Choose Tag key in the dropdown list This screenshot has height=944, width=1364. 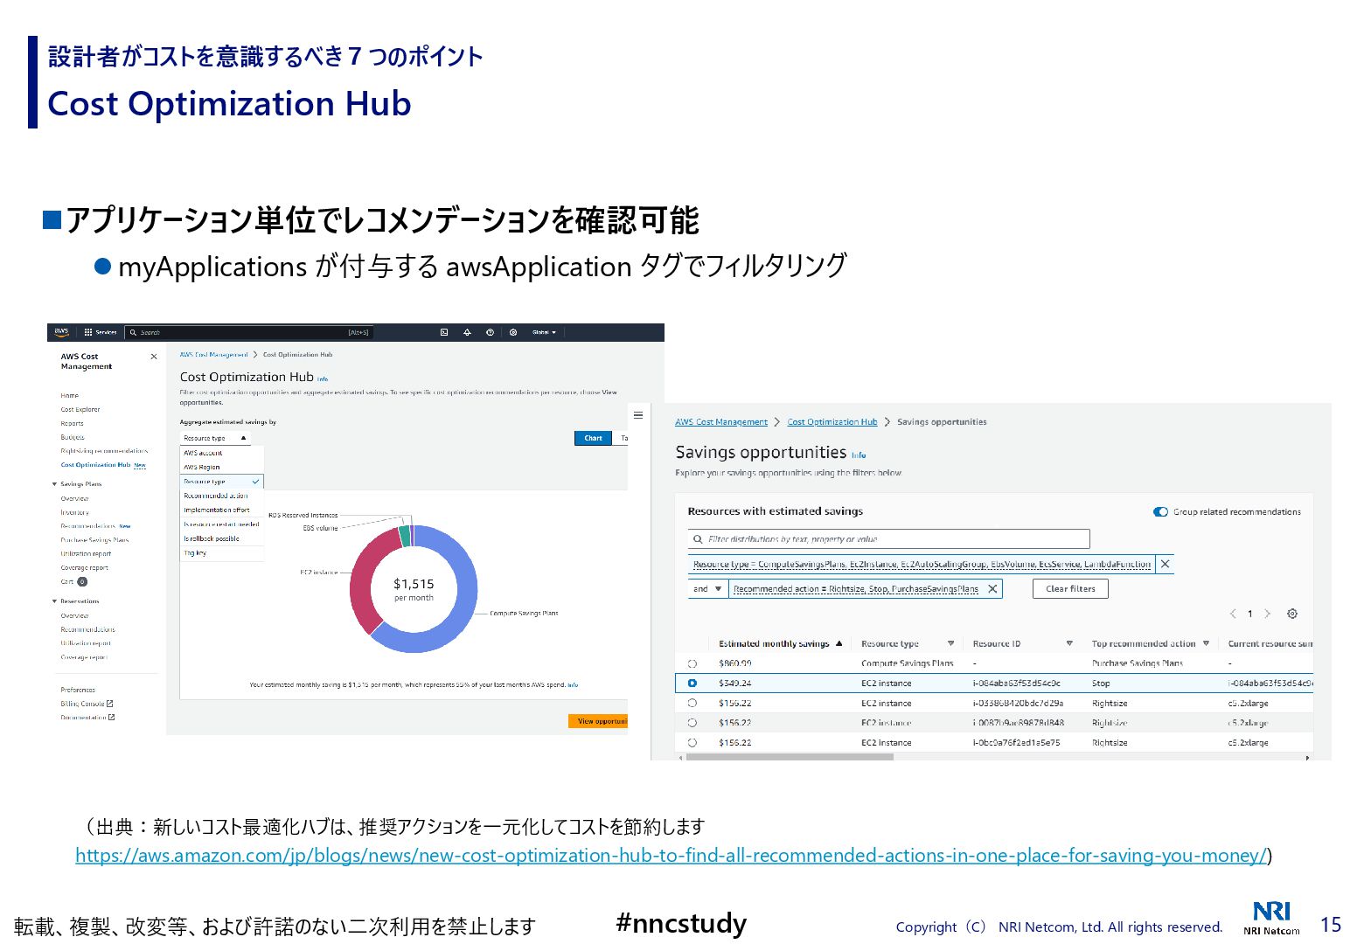[222, 552]
